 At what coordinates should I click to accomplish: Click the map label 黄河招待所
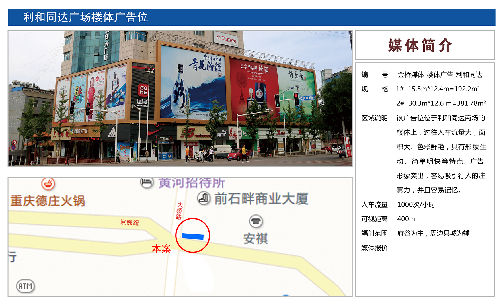192,183
